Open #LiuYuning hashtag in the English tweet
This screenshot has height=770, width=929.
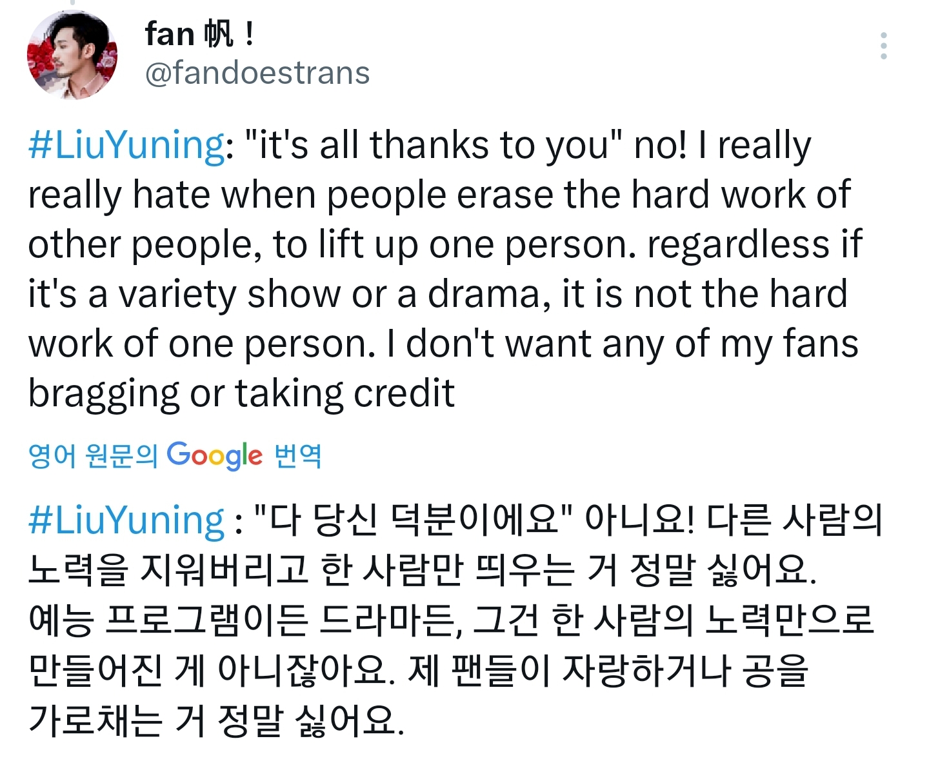point(126,144)
